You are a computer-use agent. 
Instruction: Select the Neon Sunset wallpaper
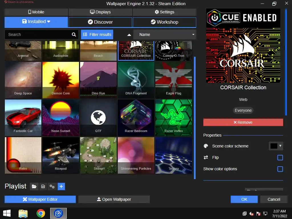61,118
